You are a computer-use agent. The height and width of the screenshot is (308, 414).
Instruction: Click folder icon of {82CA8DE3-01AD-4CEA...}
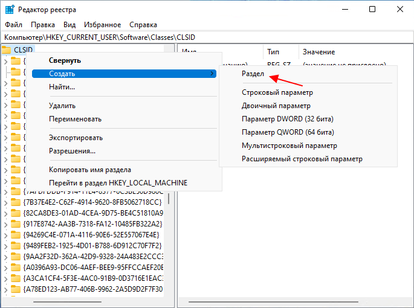pyautogui.click(x=16, y=213)
